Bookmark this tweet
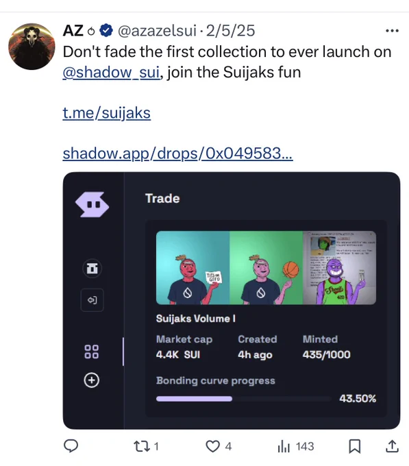This screenshot has height=466, width=409. click(355, 446)
